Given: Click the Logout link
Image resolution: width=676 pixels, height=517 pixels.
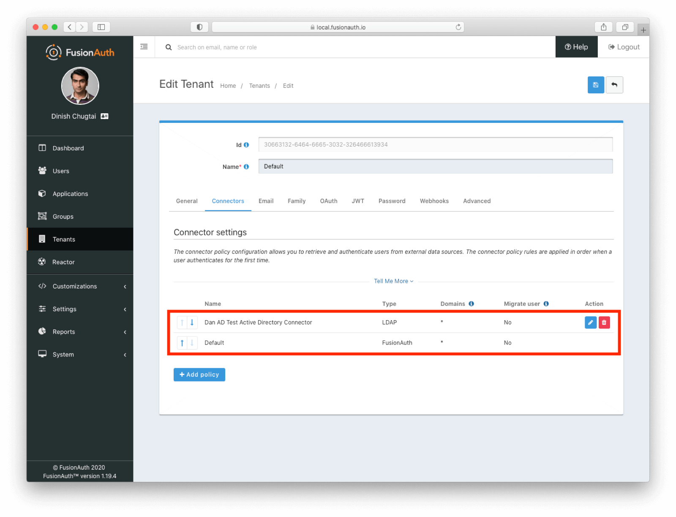Looking at the screenshot, I should pyautogui.click(x=624, y=47).
